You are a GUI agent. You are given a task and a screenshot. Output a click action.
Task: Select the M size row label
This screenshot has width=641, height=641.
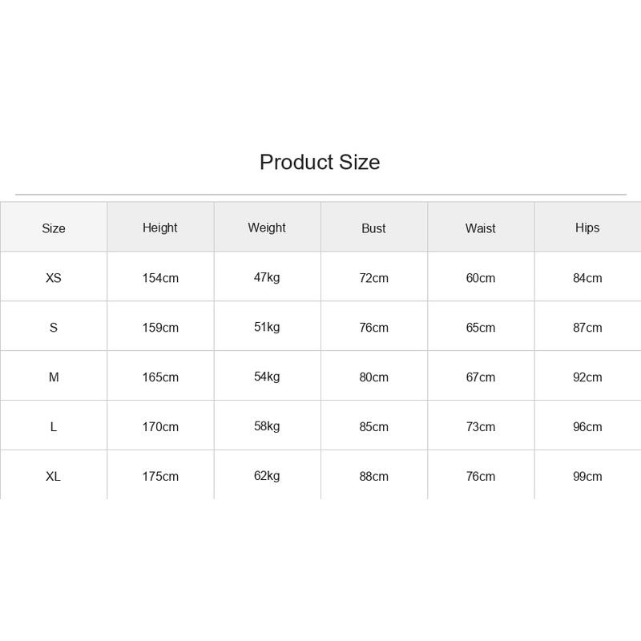point(54,377)
